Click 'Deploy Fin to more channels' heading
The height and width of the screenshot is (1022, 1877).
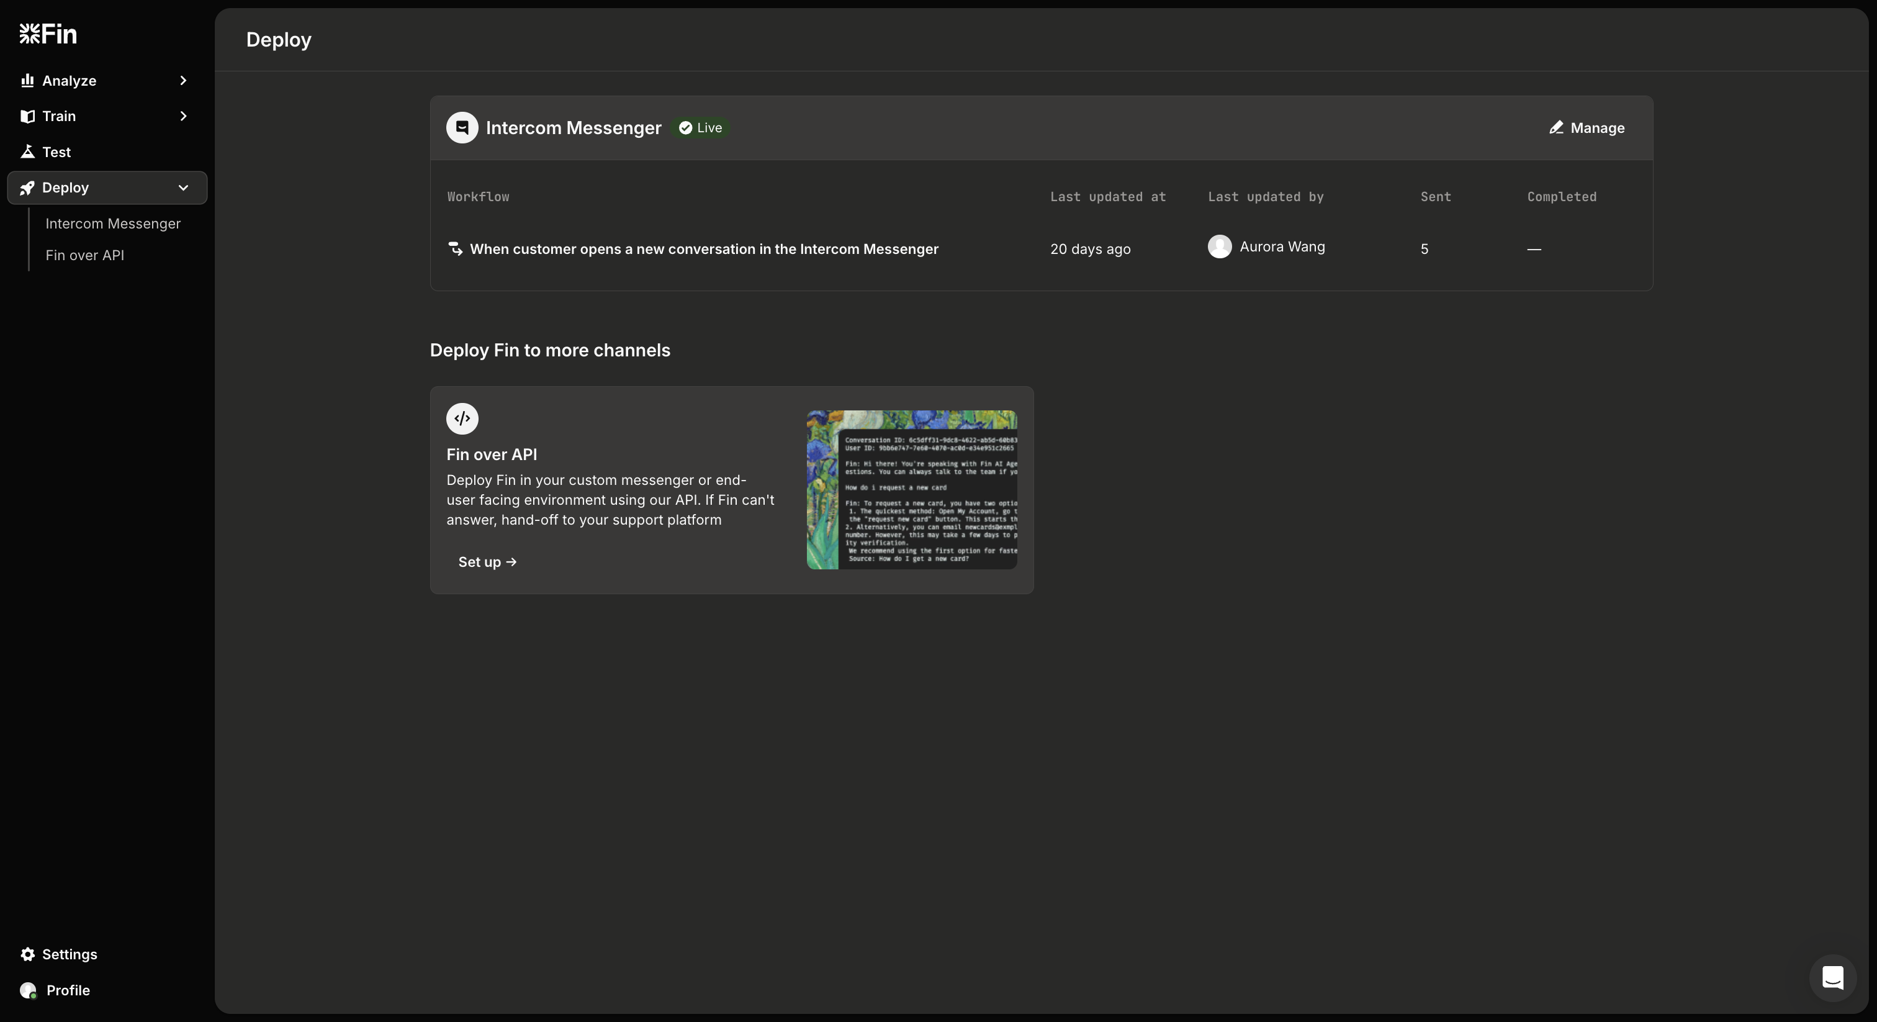(549, 350)
